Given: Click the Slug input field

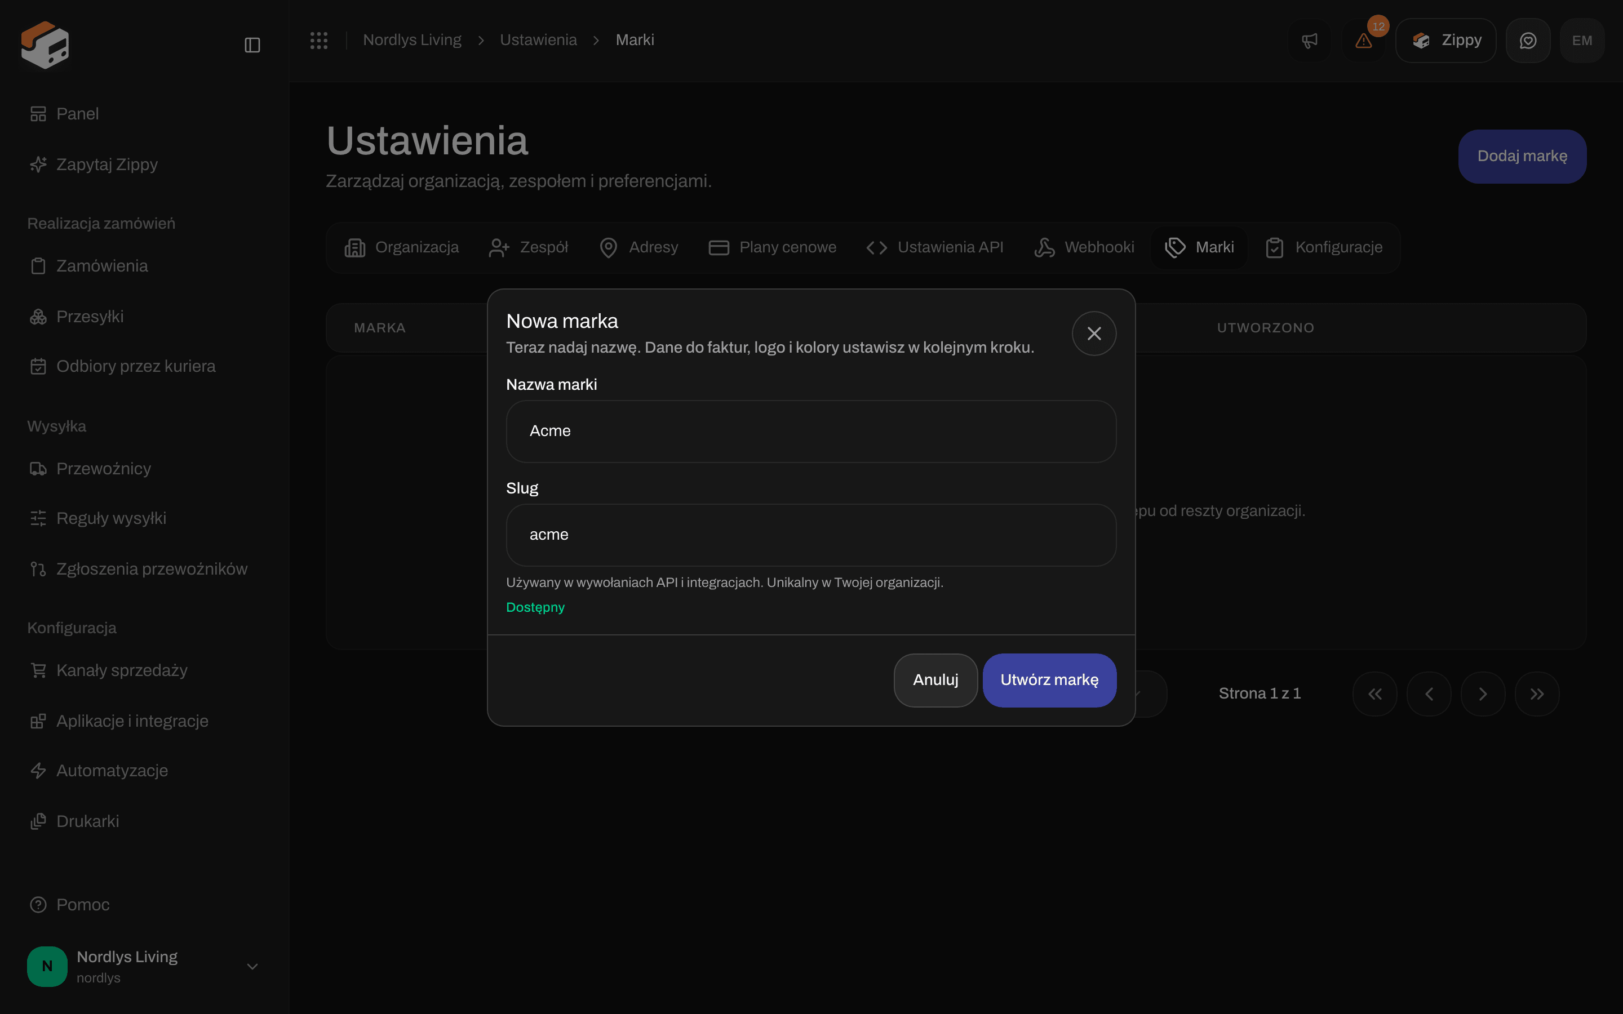Looking at the screenshot, I should (x=811, y=535).
